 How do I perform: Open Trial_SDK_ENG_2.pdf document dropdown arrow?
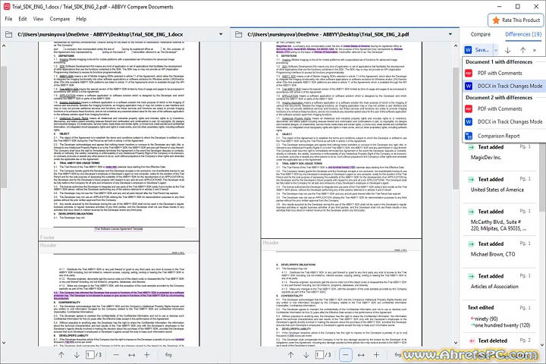pos(451,35)
